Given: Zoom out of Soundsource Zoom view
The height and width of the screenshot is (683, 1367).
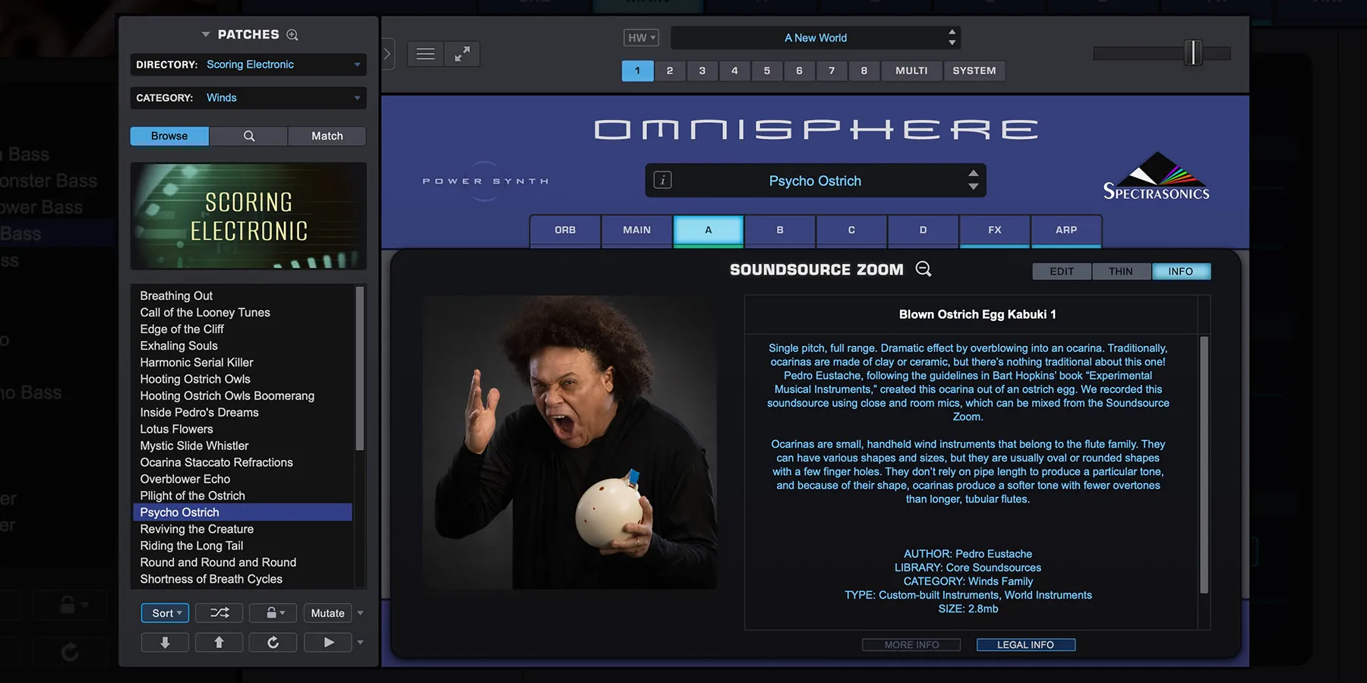Looking at the screenshot, I should (923, 269).
